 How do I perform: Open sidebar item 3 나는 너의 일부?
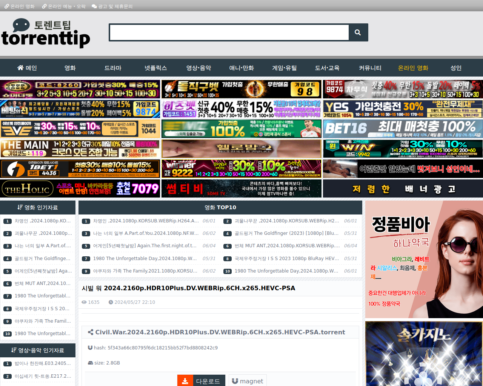(x=43, y=246)
